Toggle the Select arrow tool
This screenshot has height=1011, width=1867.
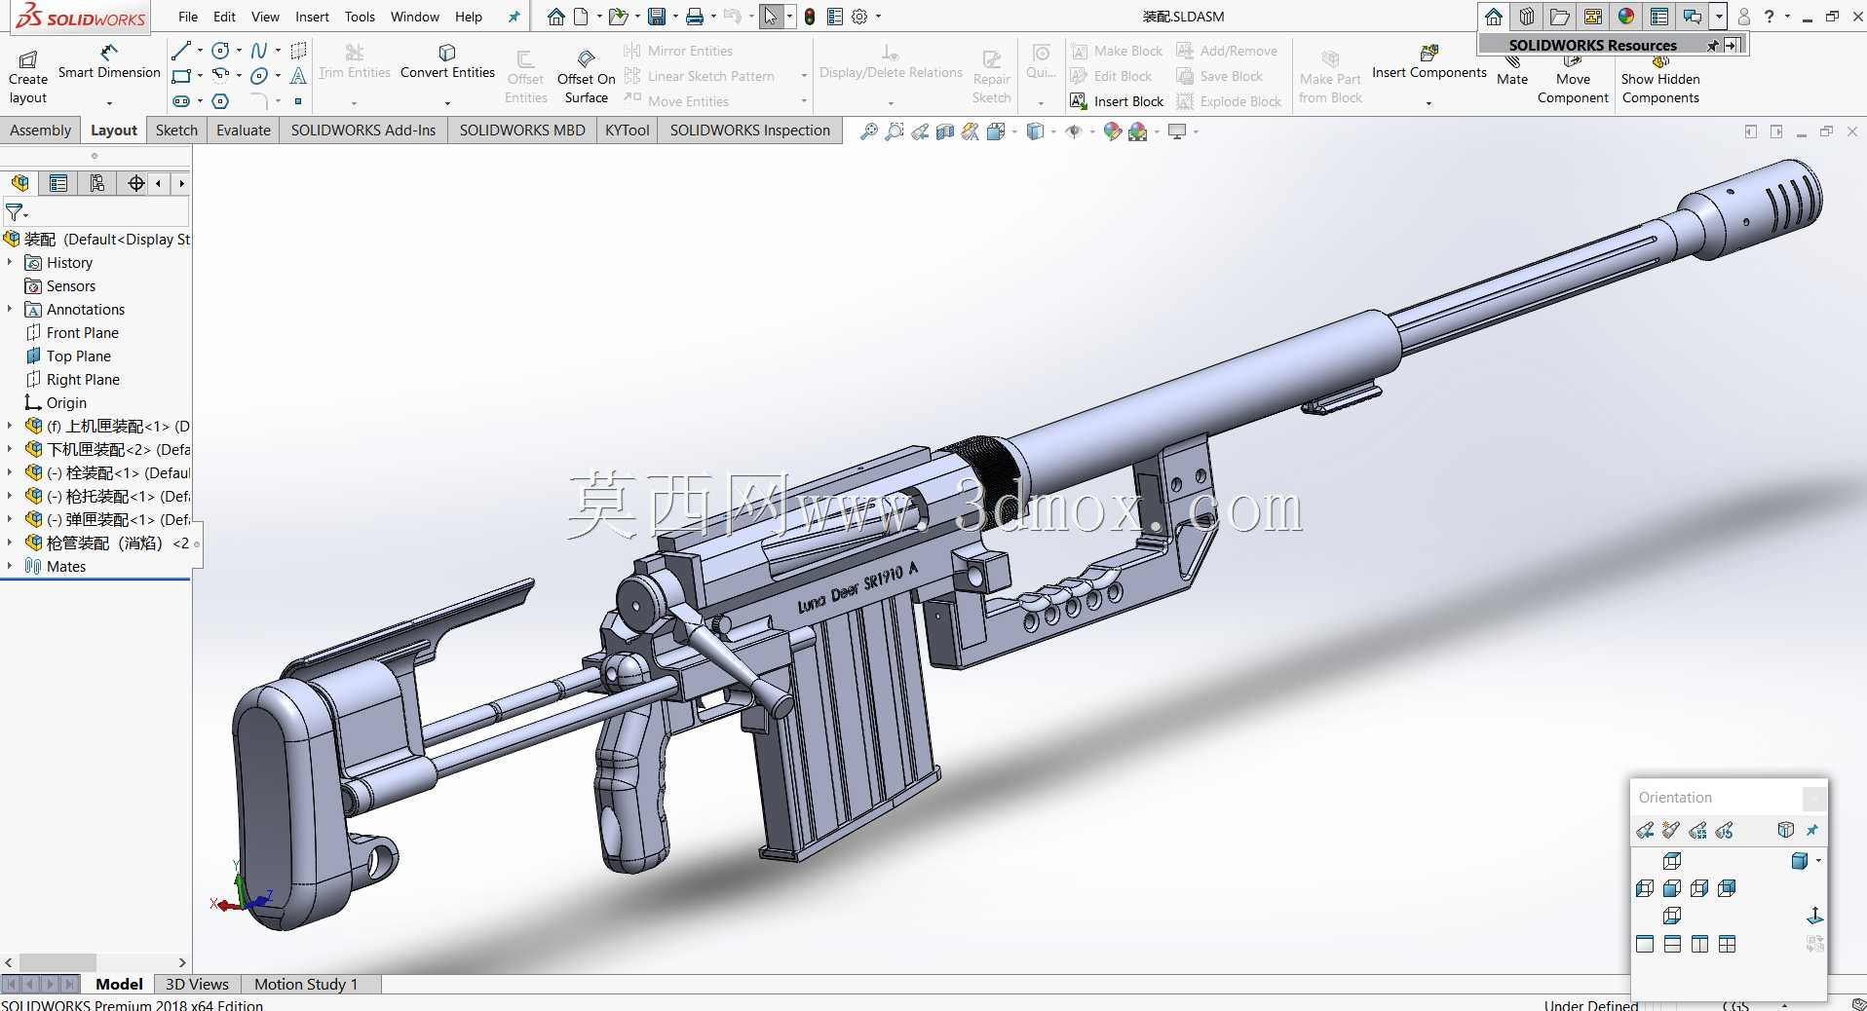point(771,17)
